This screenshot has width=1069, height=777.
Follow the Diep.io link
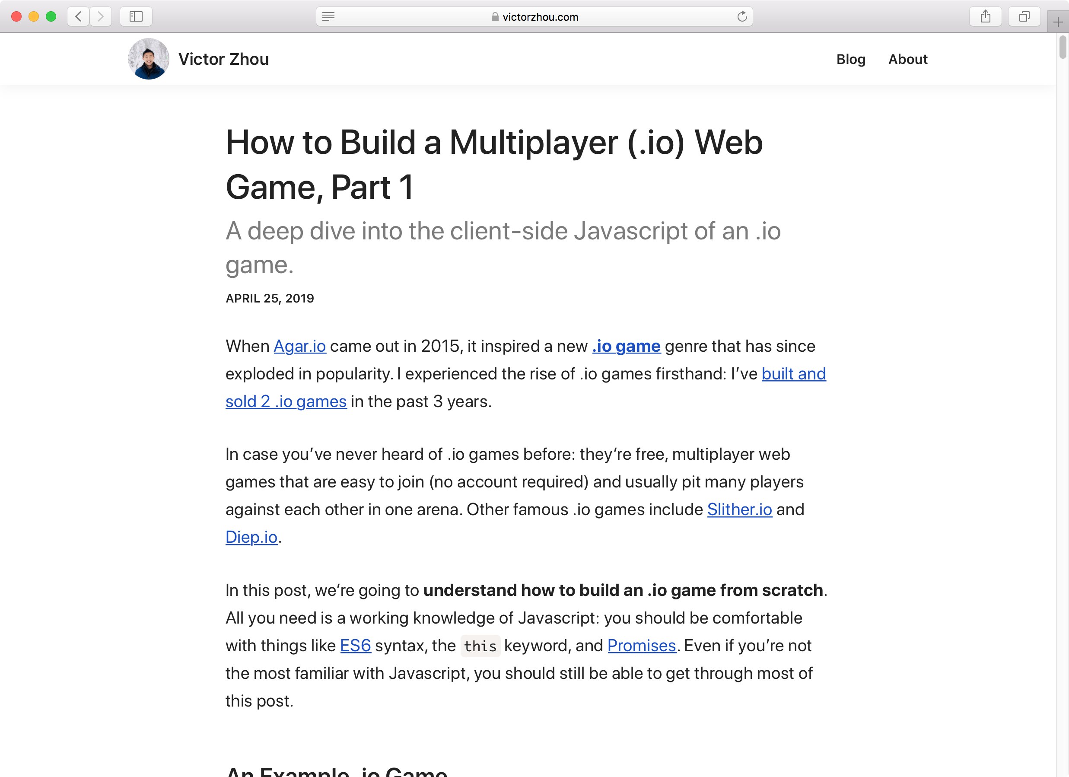pyautogui.click(x=251, y=537)
